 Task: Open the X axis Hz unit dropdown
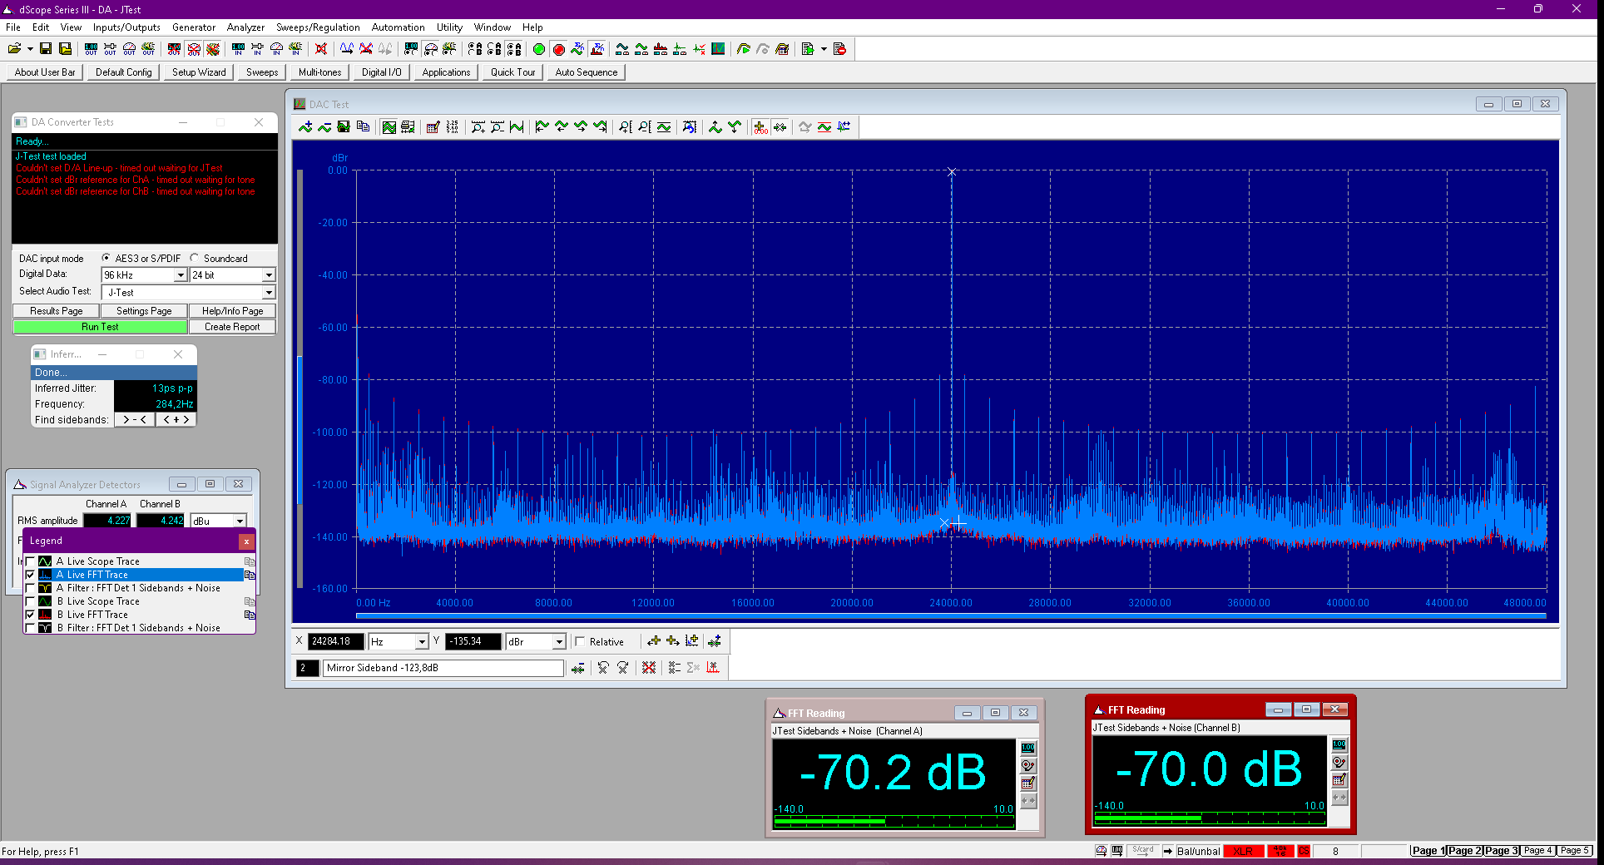click(x=422, y=641)
